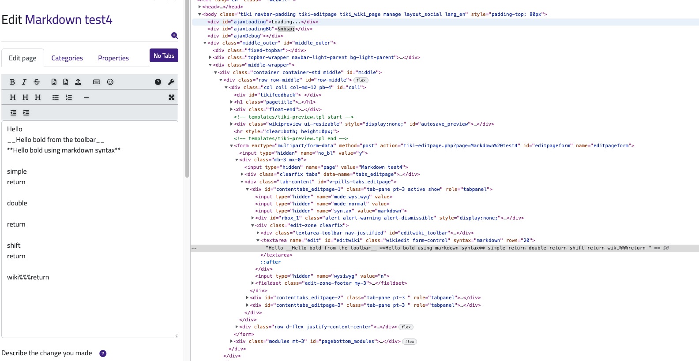Switch to the Edit page tab
This screenshot has height=361, width=699.
(23, 58)
